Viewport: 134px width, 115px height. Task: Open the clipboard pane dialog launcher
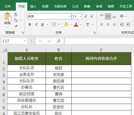click(x=23, y=33)
